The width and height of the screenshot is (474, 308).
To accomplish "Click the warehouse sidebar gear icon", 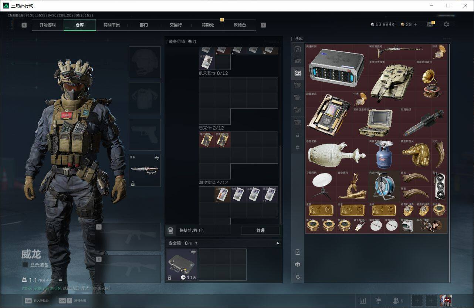I will tap(298, 147).
